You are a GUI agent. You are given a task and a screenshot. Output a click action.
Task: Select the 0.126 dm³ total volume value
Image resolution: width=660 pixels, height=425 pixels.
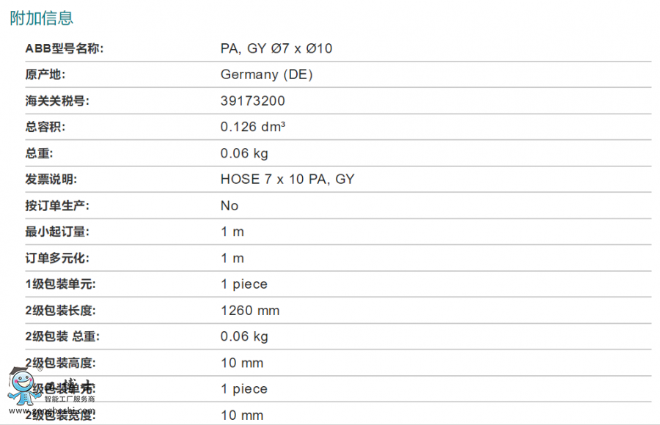pos(252,127)
